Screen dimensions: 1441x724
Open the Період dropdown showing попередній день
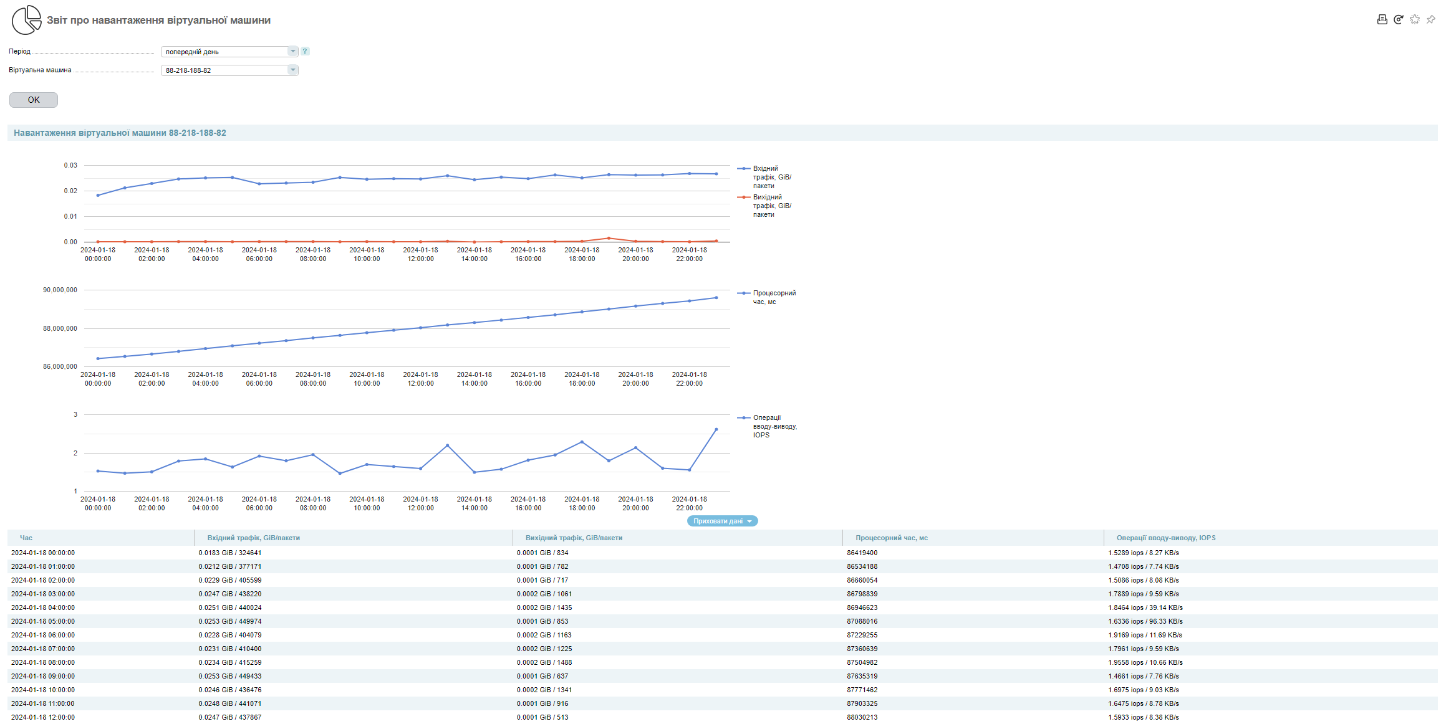(229, 52)
